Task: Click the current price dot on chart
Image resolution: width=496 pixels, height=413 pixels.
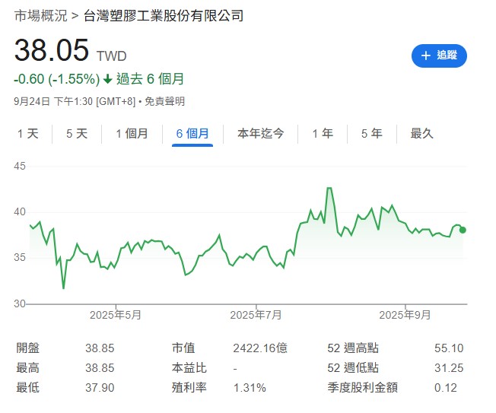Action: 463,230
